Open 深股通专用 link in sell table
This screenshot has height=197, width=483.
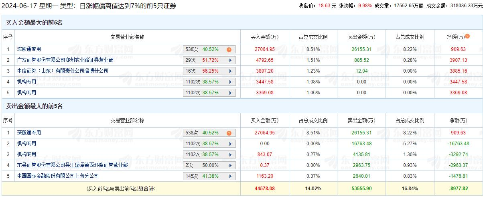tap(29, 133)
